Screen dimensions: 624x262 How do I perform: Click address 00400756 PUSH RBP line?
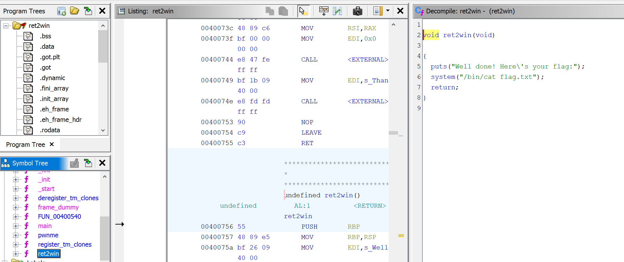pyautogui.click(x=217, y=227)
